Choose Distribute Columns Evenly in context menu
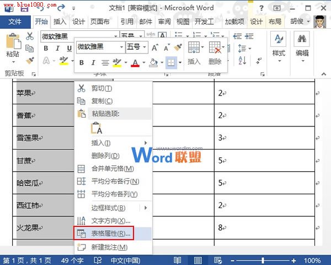331x265 pixels. [114, 194]
